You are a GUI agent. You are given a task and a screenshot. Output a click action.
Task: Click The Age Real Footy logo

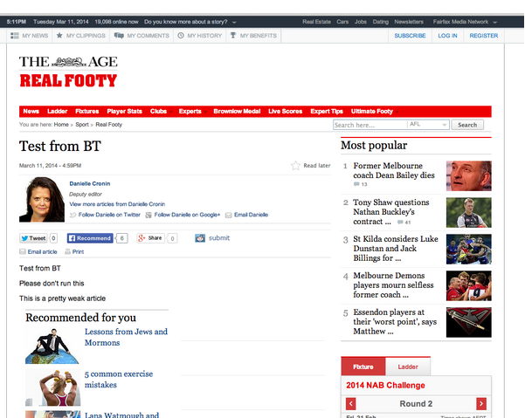coord(68,72)
